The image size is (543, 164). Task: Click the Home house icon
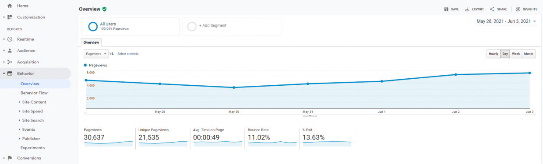tap(10, 6)
